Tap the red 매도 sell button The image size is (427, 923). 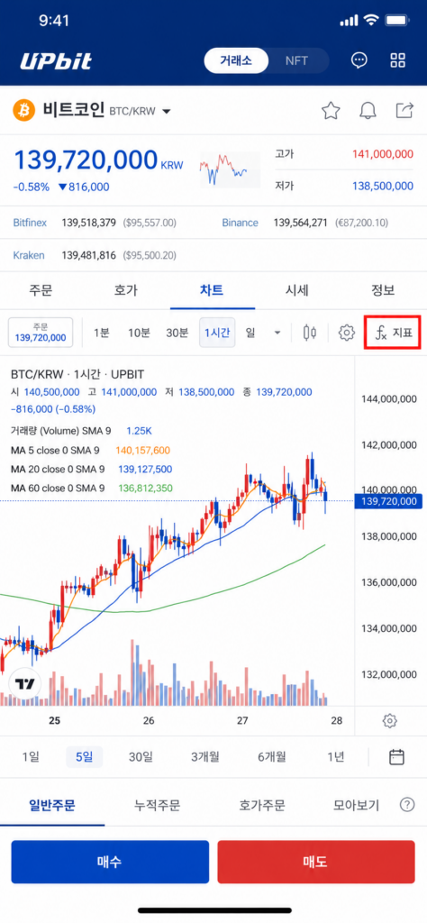point(316,862)
